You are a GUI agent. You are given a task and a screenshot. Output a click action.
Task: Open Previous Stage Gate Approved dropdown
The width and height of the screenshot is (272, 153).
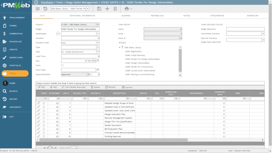[263, 40]
